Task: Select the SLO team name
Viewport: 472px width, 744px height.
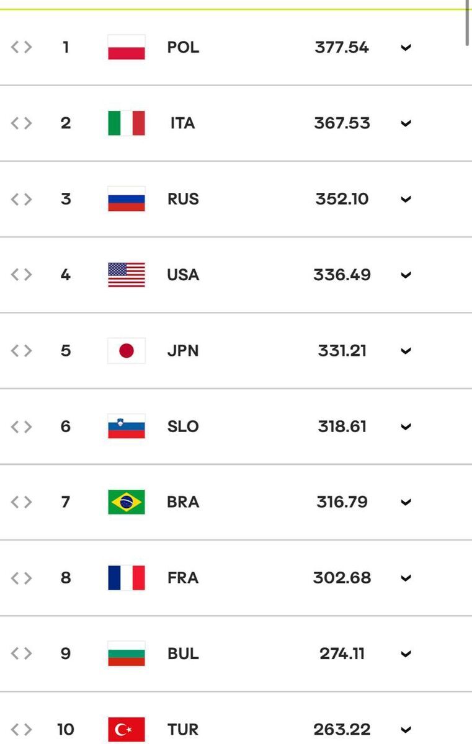Action: coord(183,426)
